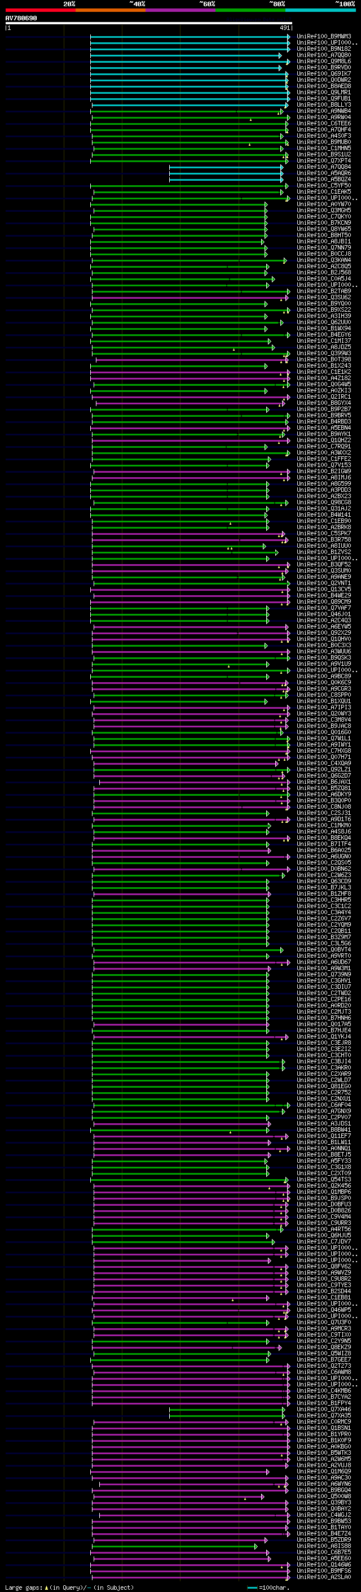Select the label UniRef100_Q3MGH5
The height and width of the screenshot is (1592, 361).
pos(323,211)
